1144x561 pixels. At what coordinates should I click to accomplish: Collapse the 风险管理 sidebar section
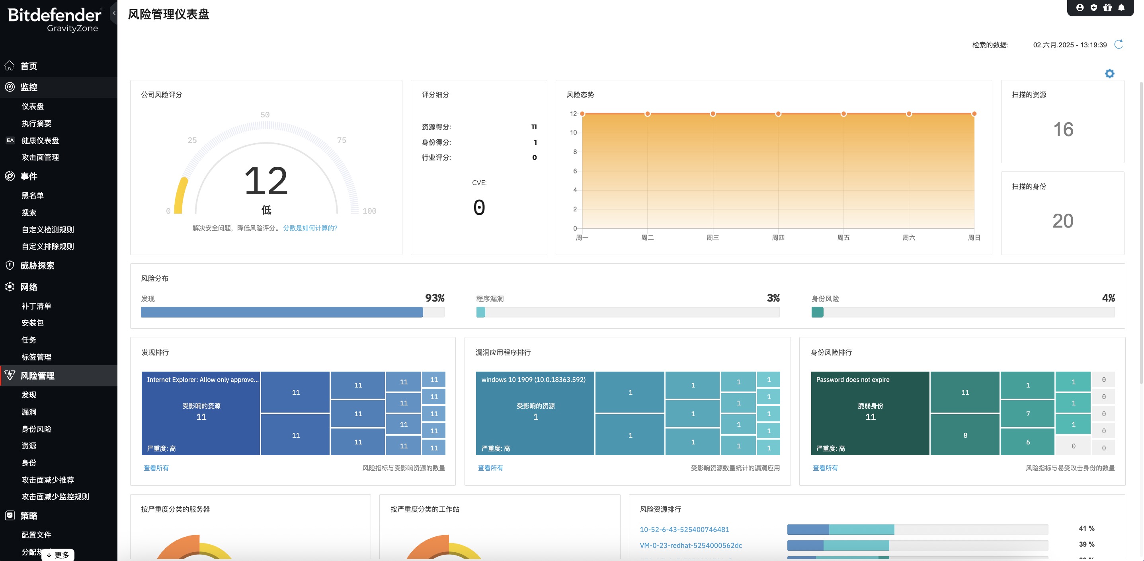37,376
